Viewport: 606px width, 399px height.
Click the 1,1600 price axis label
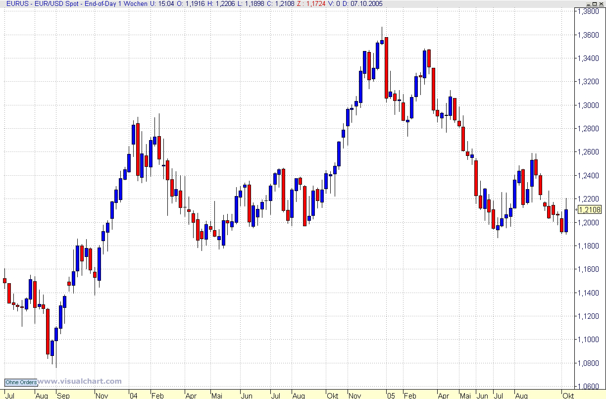589,269
